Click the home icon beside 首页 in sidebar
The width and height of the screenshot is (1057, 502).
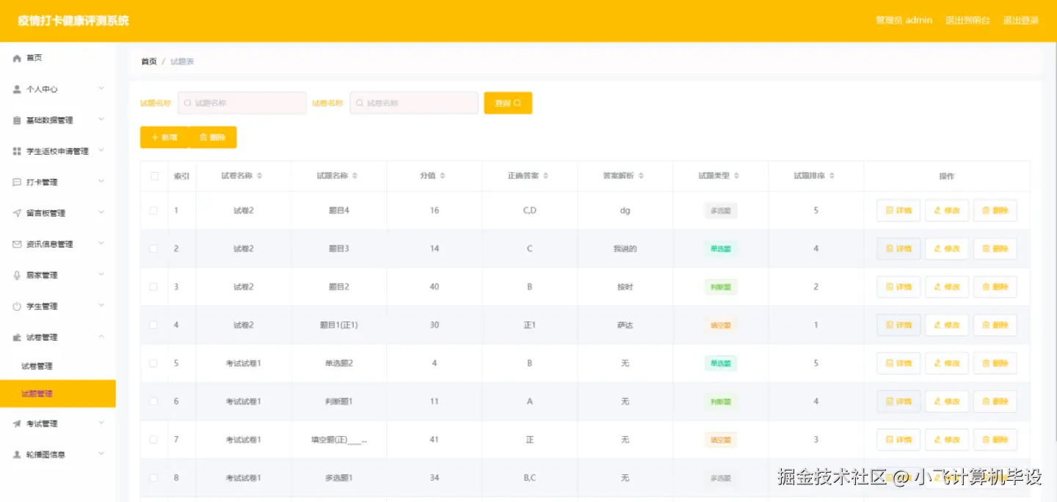17,58
